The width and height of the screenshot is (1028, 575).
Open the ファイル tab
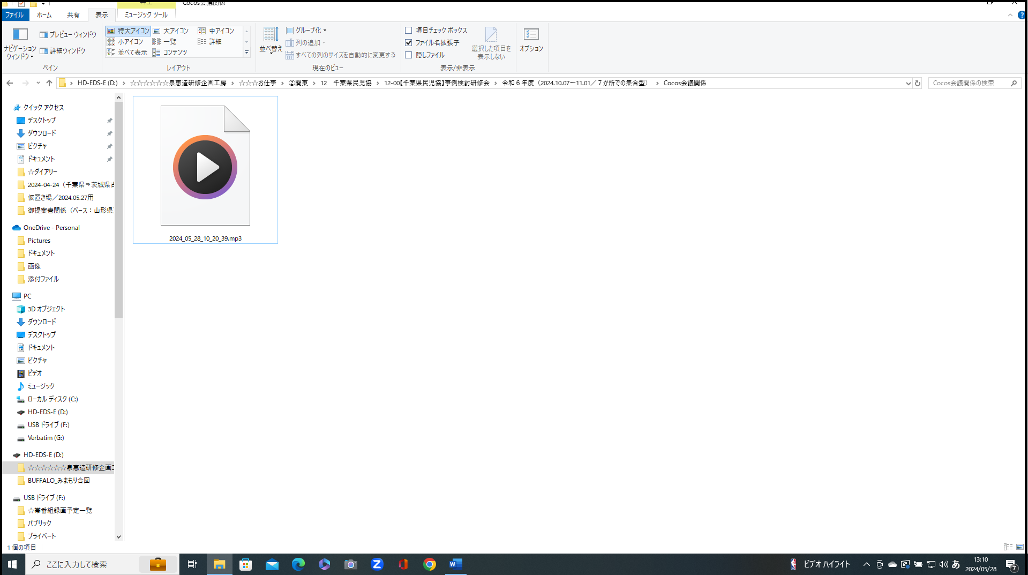(14, 15)
